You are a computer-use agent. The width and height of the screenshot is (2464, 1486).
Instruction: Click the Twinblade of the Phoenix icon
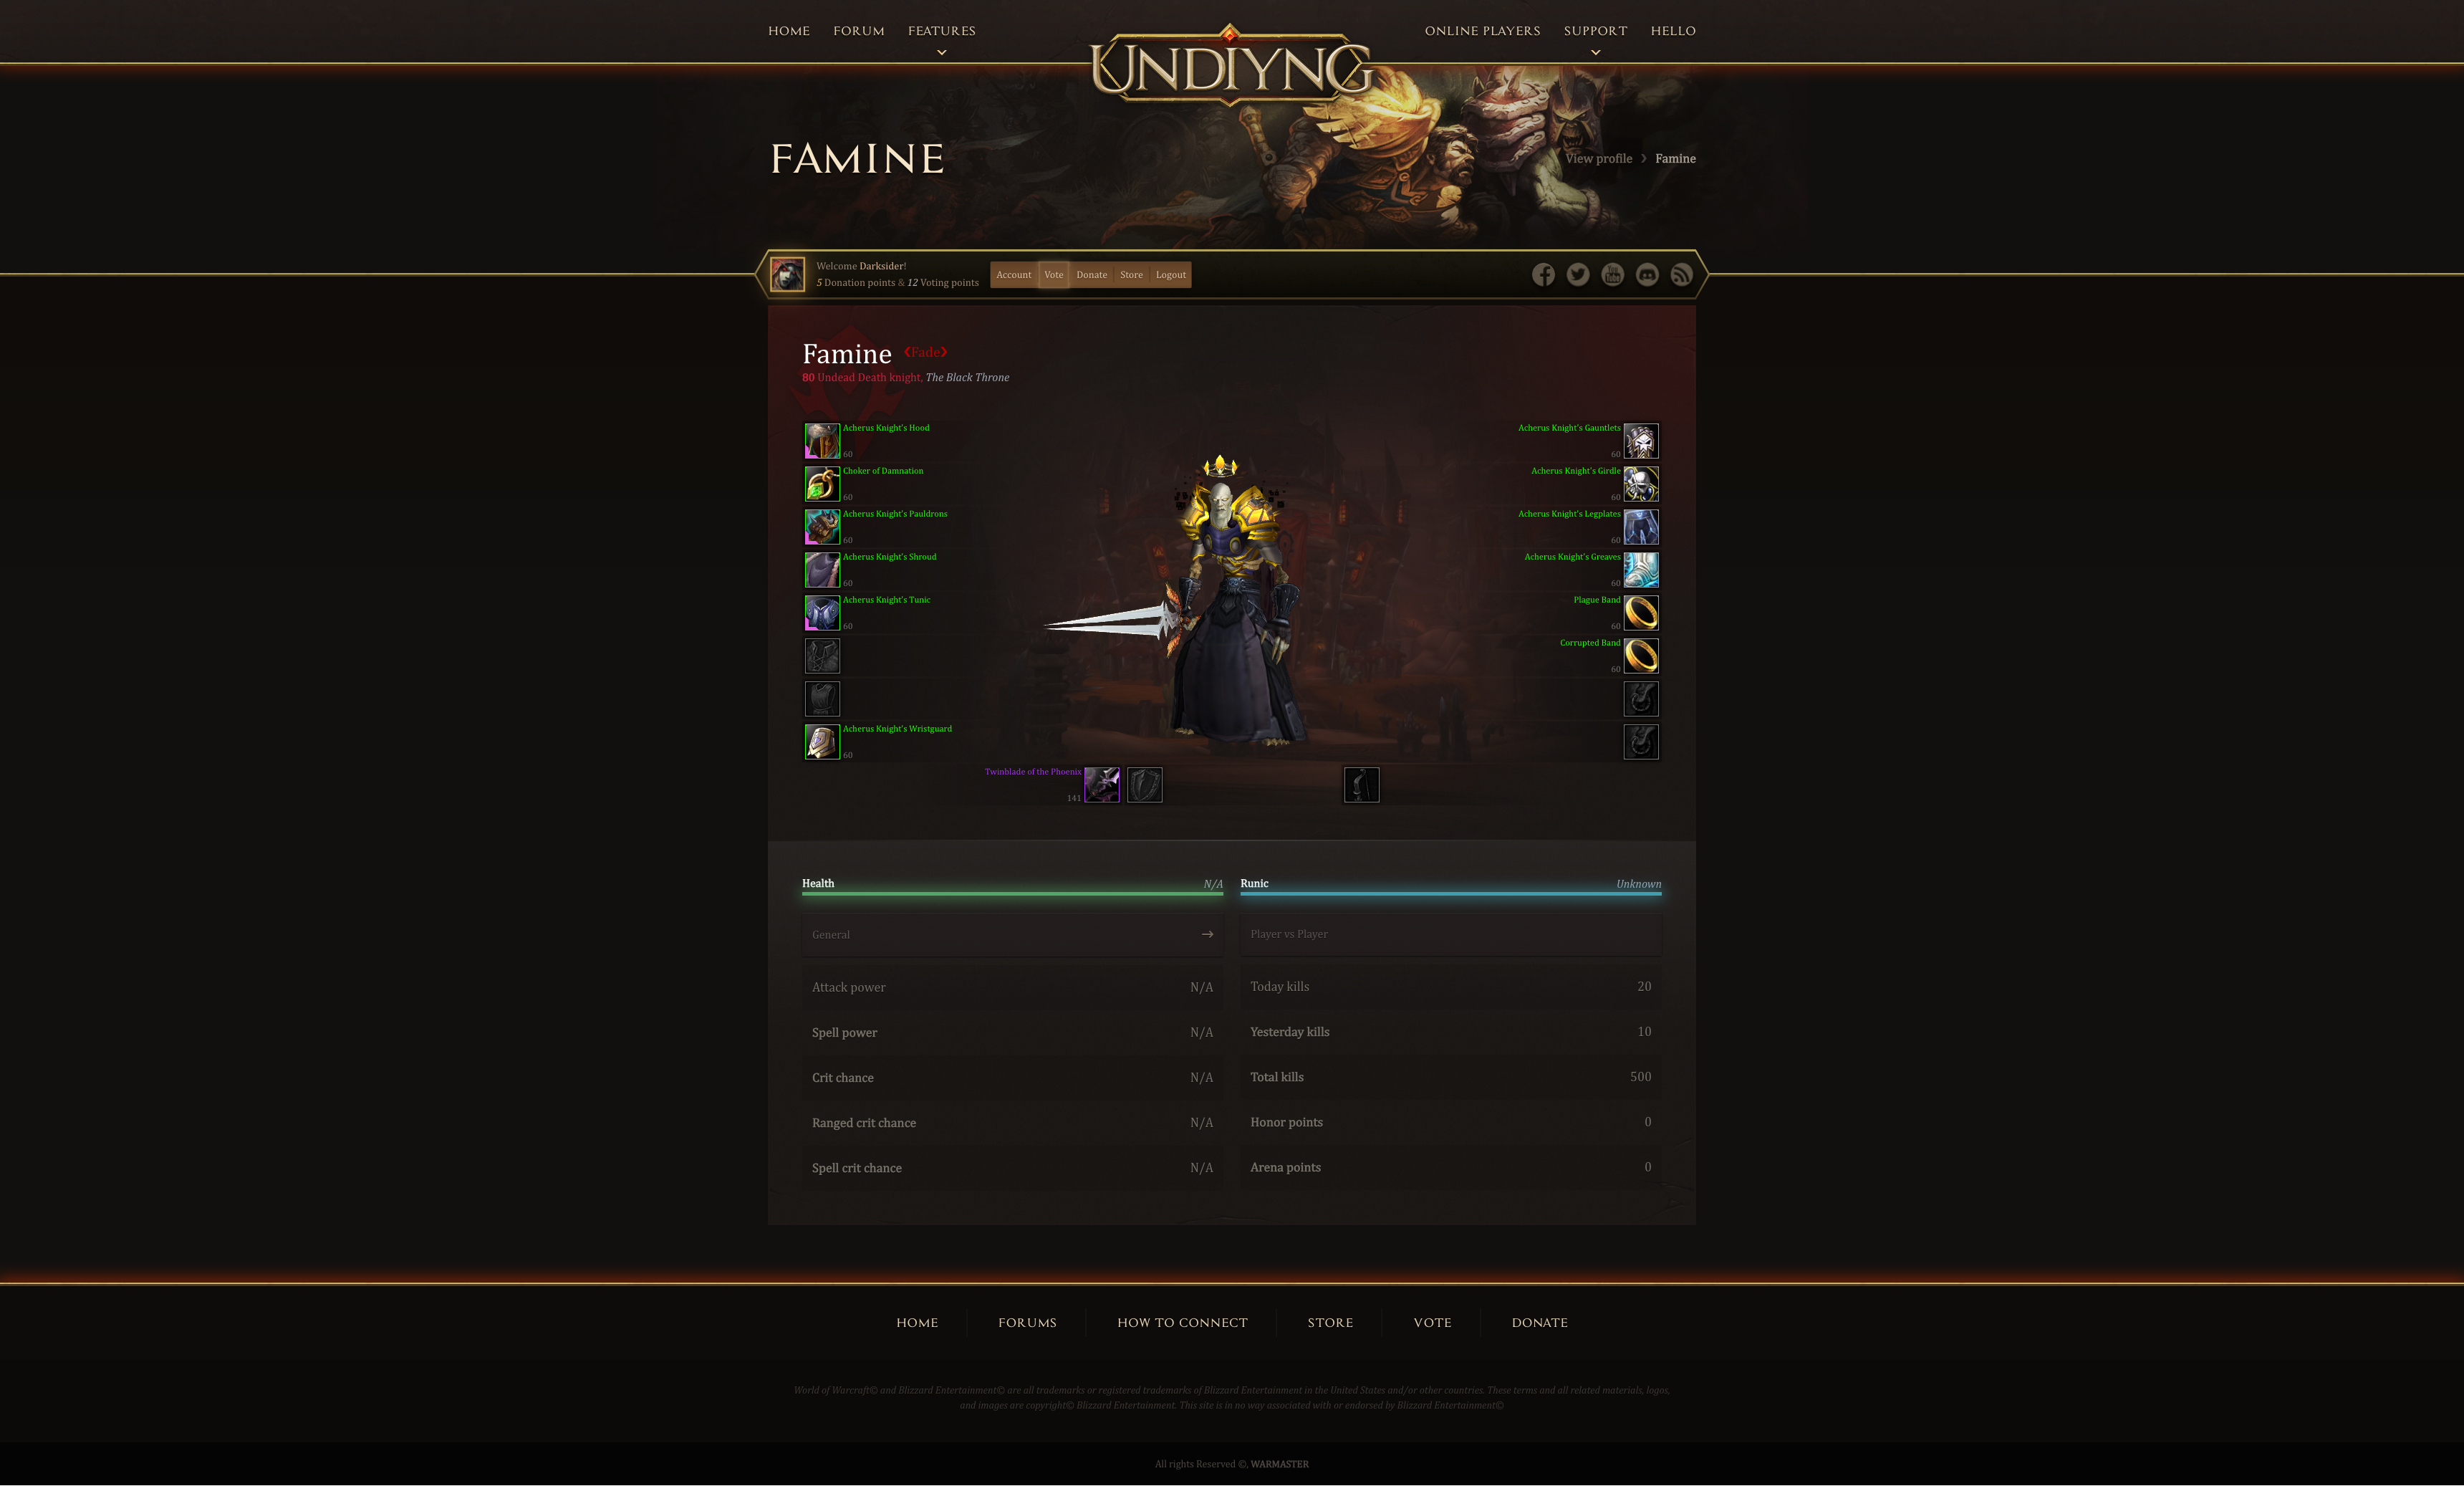(x=1102, y=785)
